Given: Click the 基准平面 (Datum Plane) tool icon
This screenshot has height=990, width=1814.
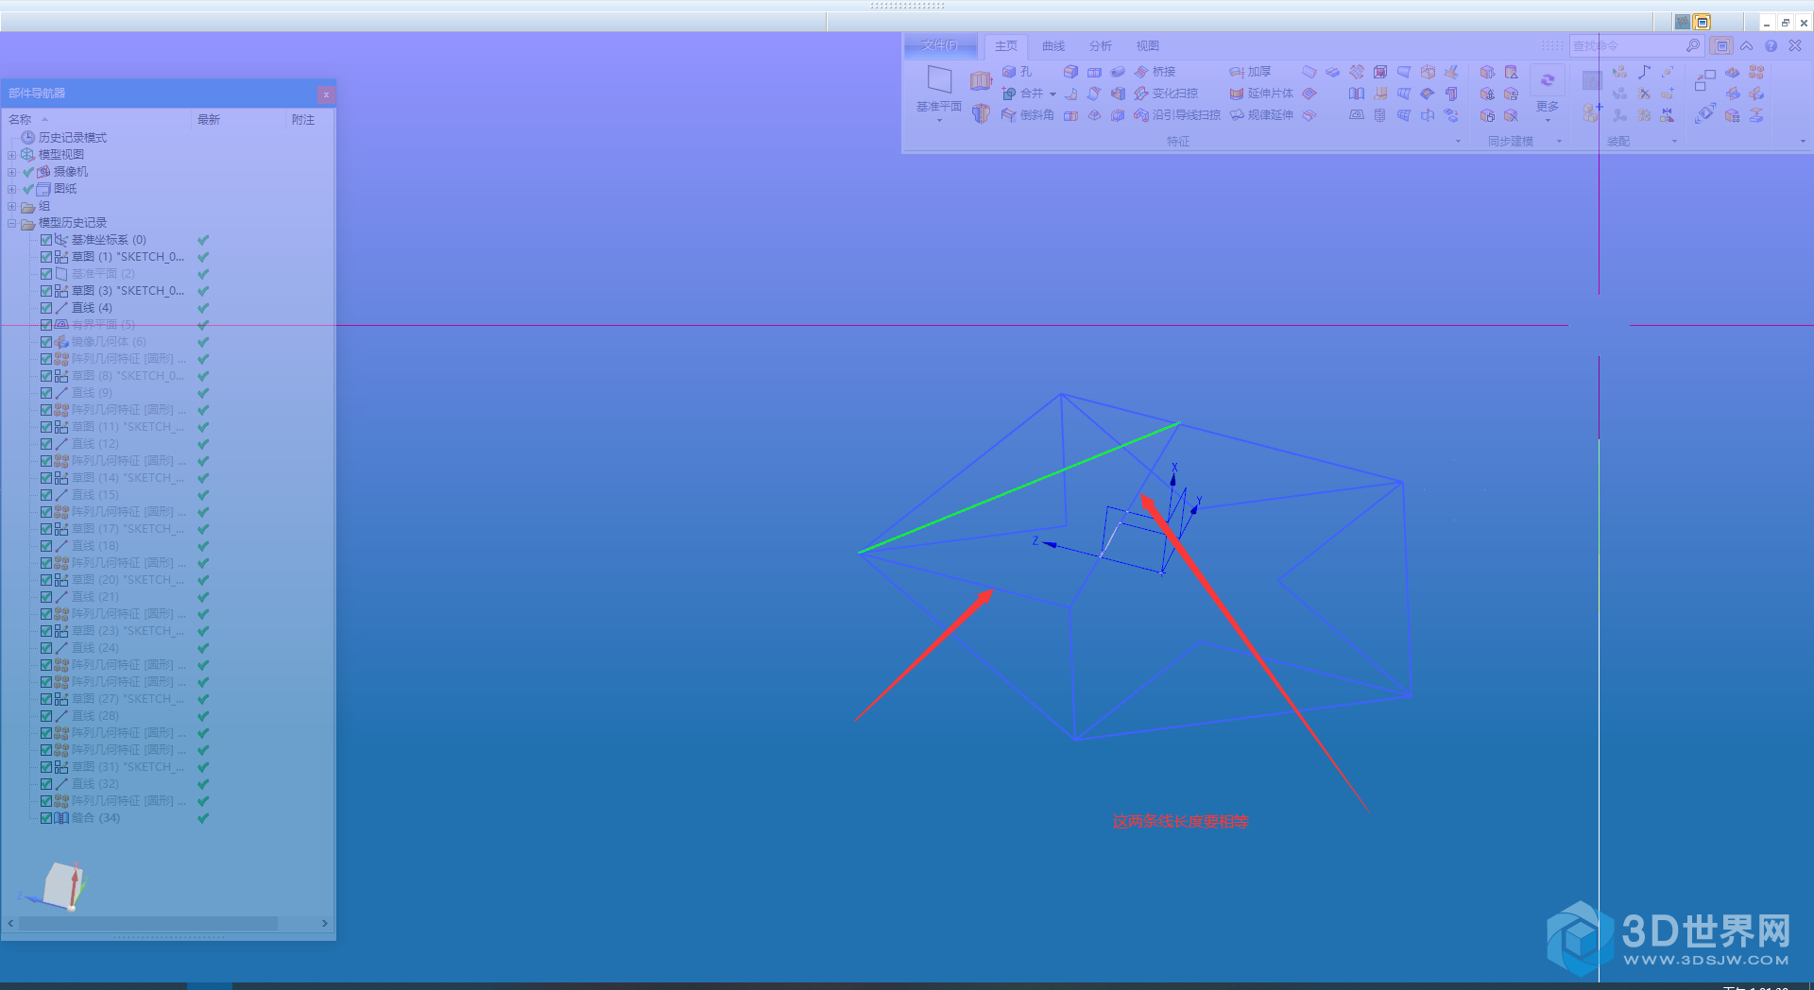Looking at the screenshot, I should (938, 79).
